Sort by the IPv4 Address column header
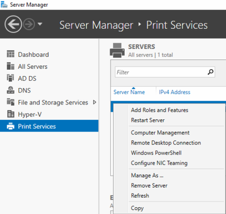 pos(174,92)
